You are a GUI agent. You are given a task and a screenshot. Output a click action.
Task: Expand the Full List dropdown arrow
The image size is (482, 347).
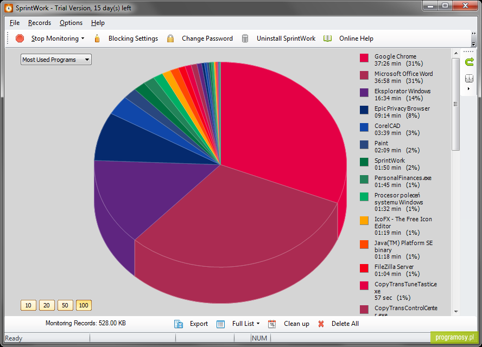[x=258, y=324]
